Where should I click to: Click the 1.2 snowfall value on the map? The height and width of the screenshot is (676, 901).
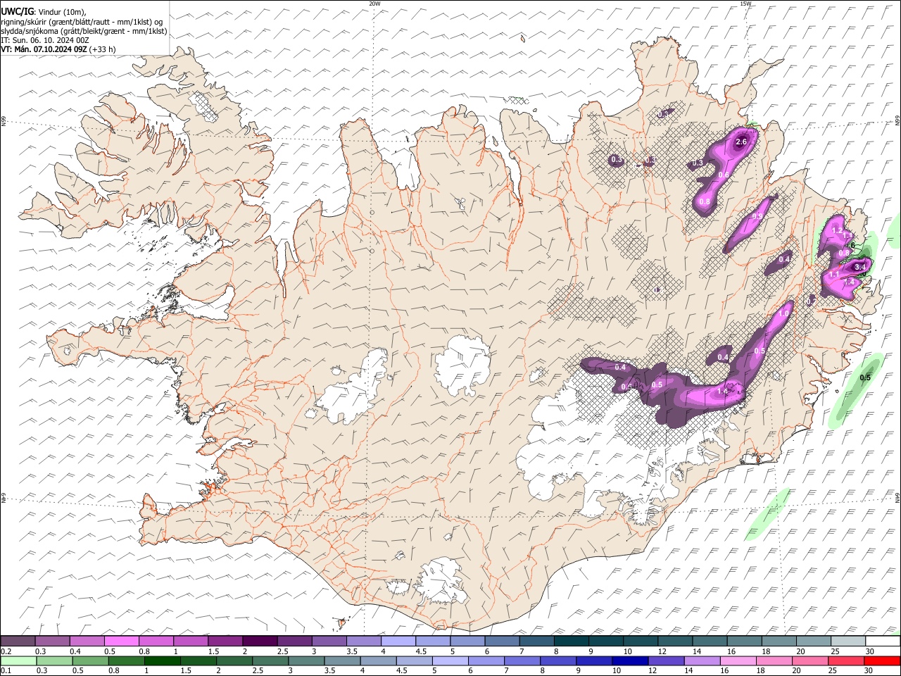837,230
